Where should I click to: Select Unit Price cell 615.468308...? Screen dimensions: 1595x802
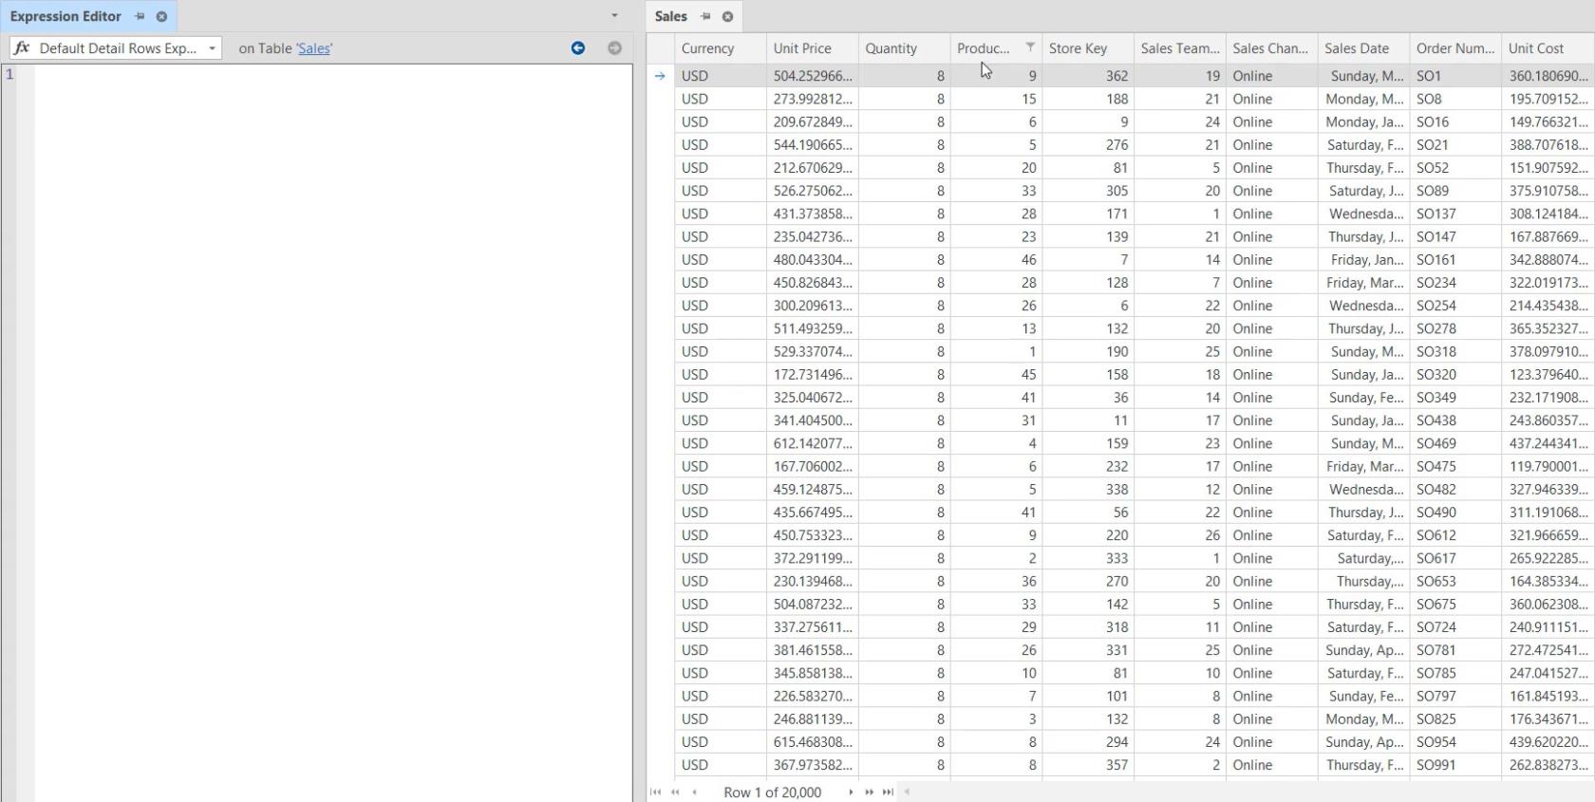[x=813, y=742]
